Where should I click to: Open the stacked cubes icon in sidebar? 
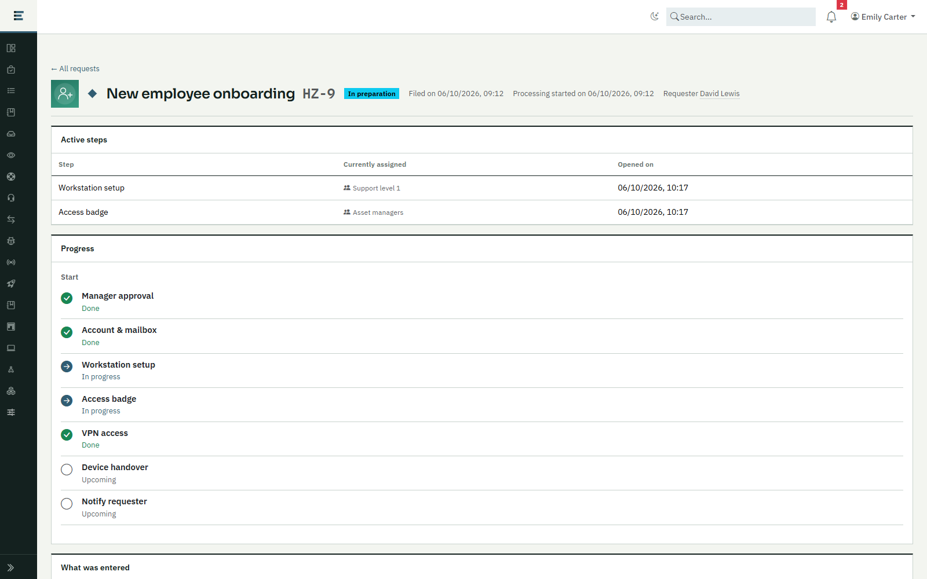coord(11,391)
